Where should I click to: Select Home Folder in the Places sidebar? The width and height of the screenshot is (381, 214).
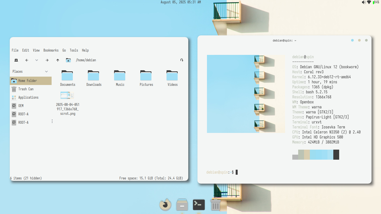point(31,81)
